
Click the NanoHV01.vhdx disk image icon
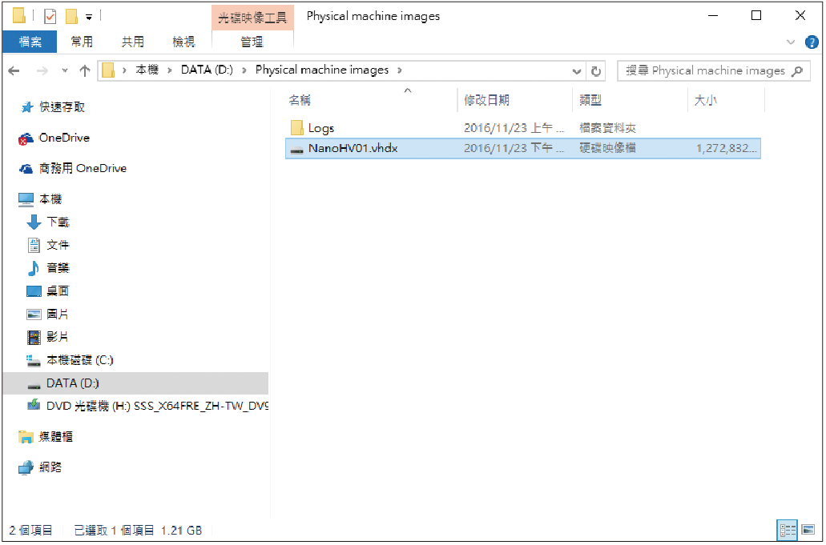click(296, 150)
